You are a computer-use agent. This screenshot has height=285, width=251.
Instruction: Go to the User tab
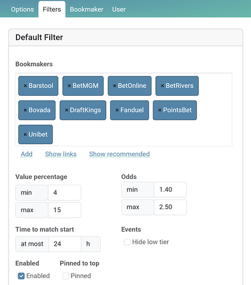(119, 9)
